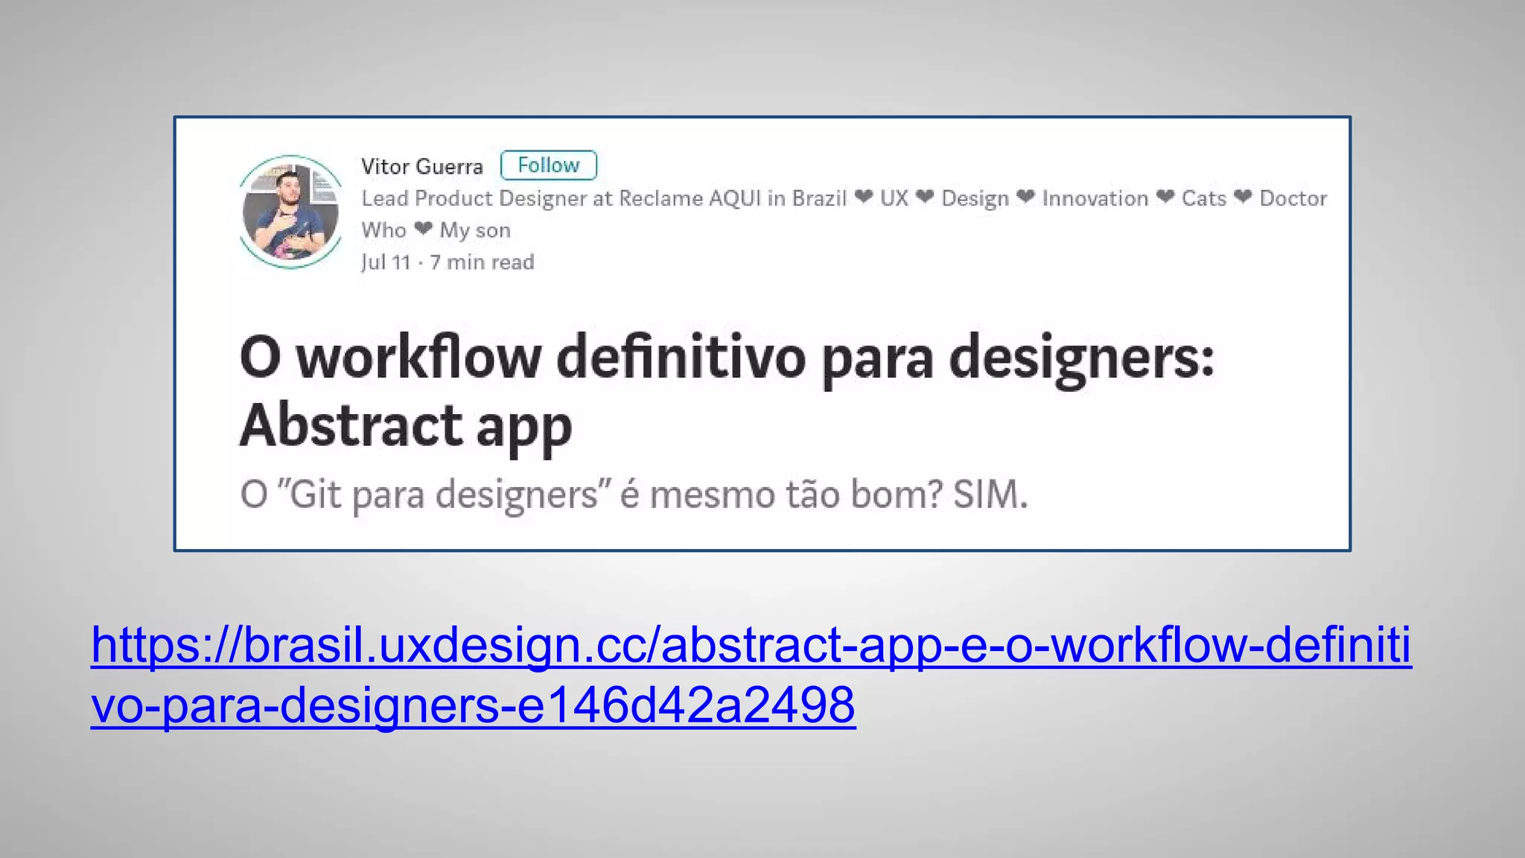
Task: Click the bio text 'Lead Product Designer at Reclame AQUI'
Action: (560, 198)
